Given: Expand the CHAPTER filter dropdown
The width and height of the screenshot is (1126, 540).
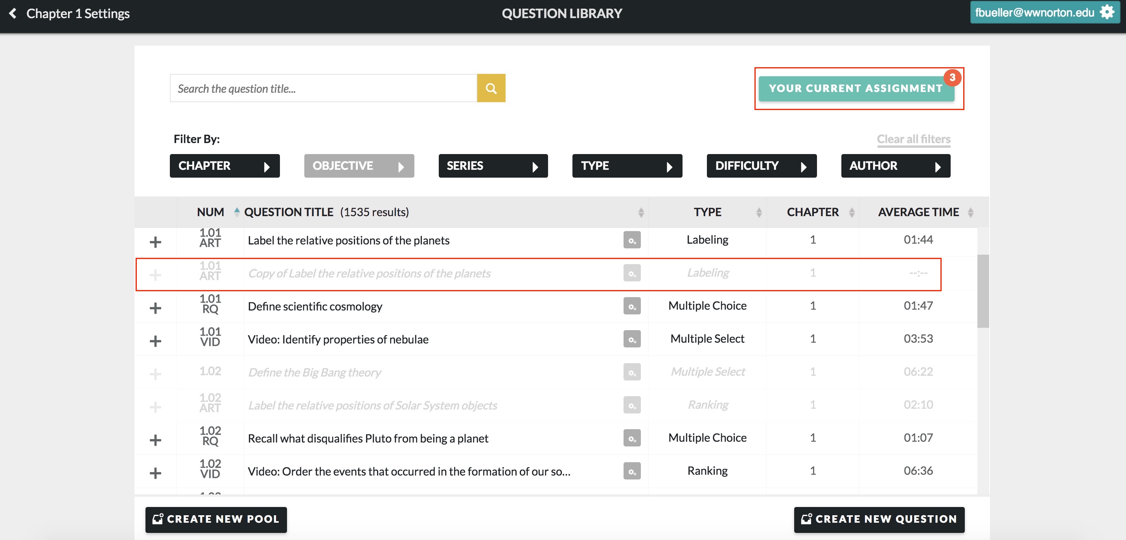Looking at the screenshot, I should [224, 166].
